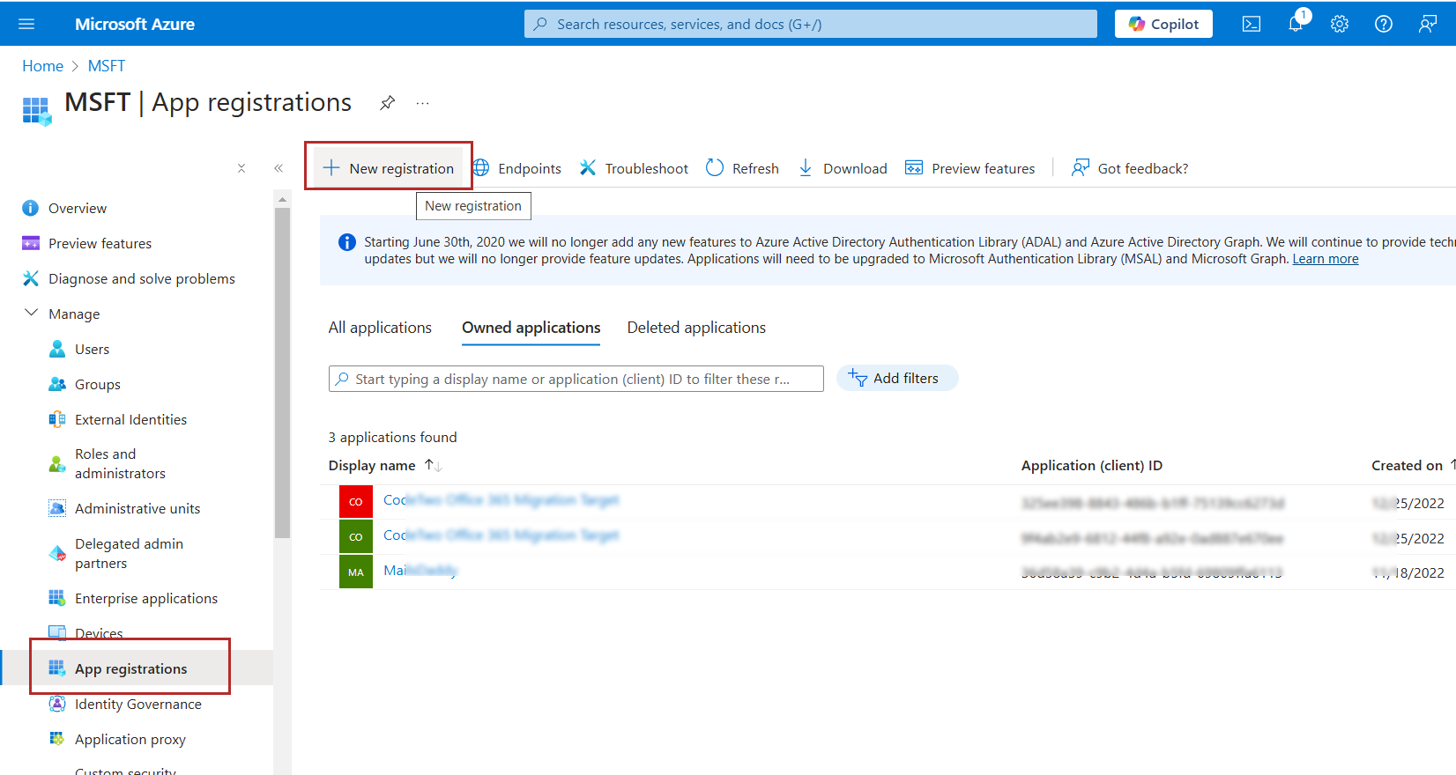Open the feedback icon in the top bar
Screen dimensions: 1456x775
pyautogui.click(x=1428, y=24)
